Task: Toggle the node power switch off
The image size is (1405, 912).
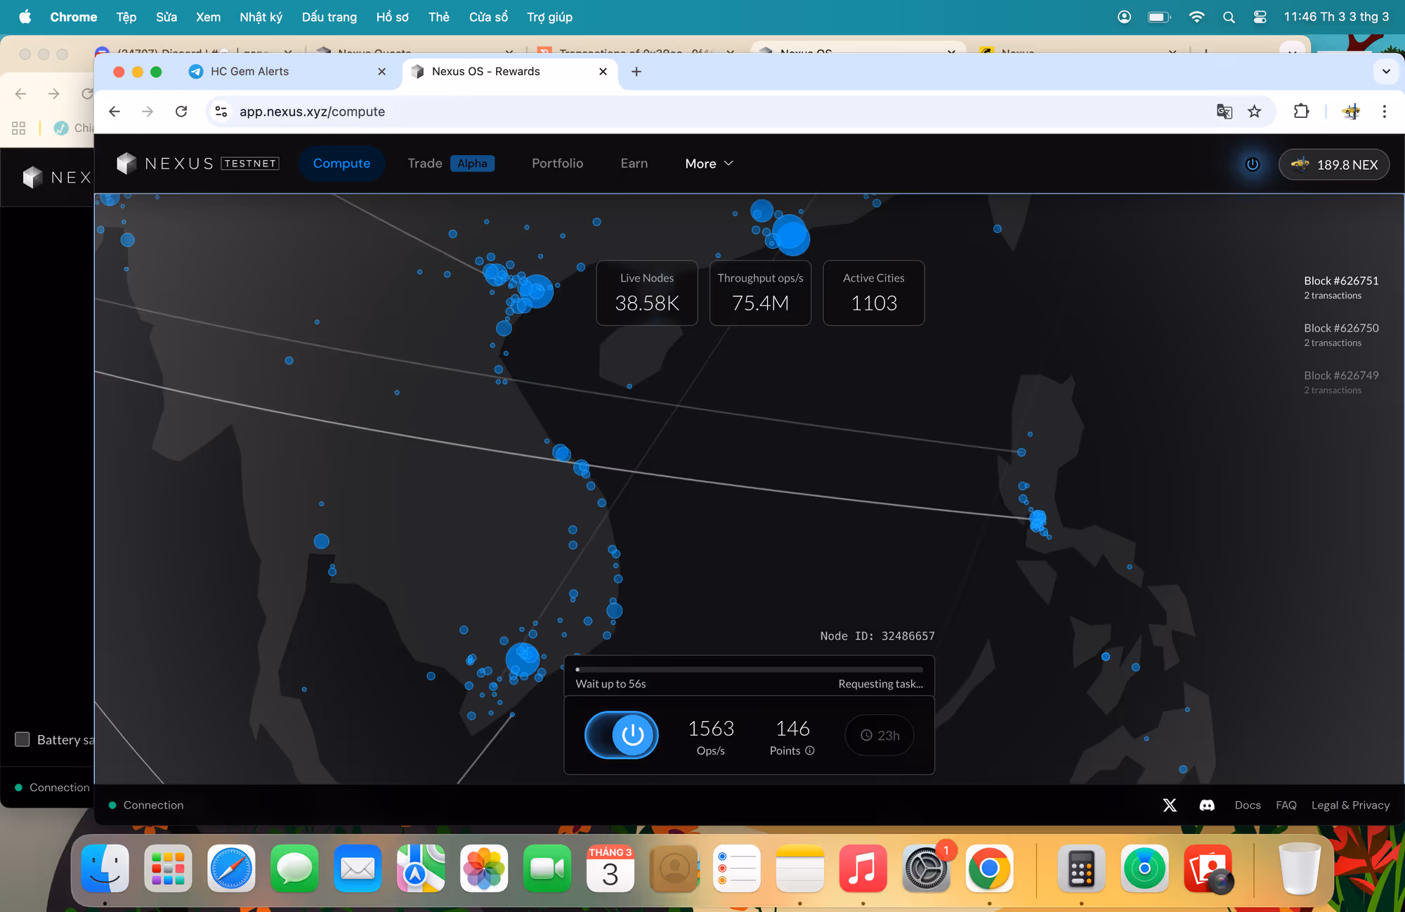Action: (x=622, y=735)
